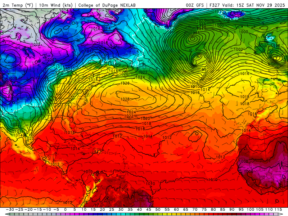
Task: Click the 0 temperature scale label
Action: point(66,210)
